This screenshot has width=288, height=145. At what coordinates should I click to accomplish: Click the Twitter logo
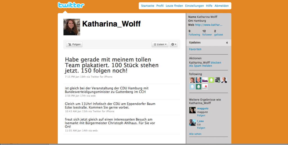point(71,5)
